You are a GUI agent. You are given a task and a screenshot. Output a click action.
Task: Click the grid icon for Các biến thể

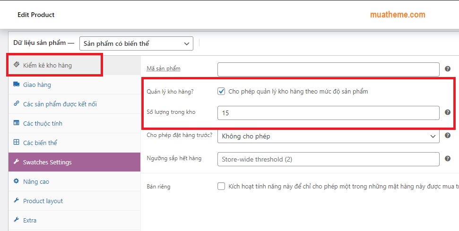(17, 143)
